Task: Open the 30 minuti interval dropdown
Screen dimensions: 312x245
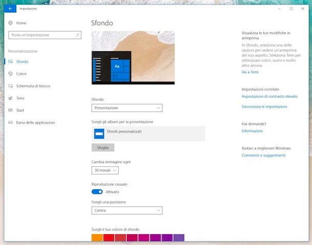Action: click(105, 170)
